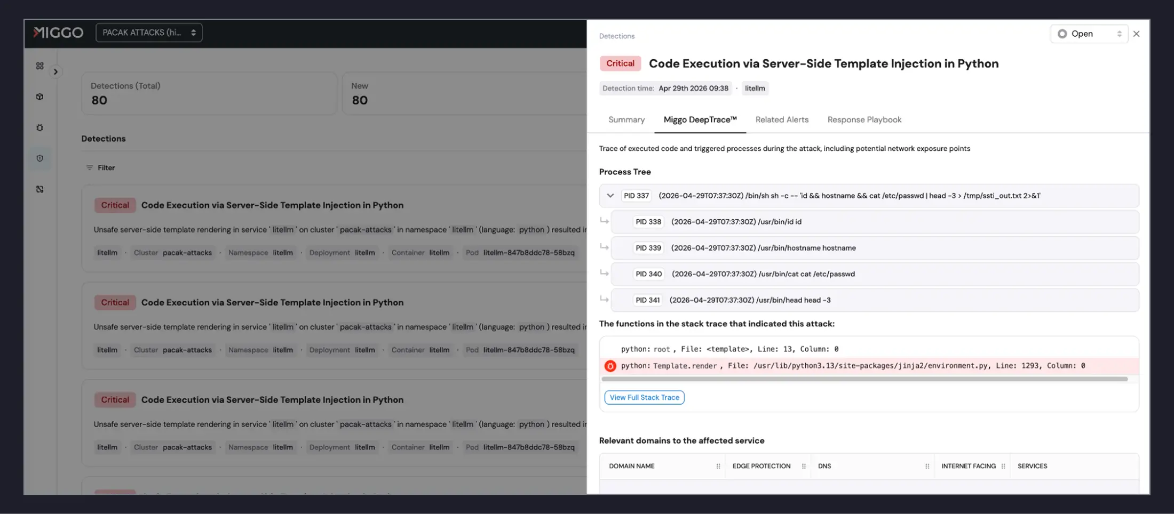The height and width of the screenshot is (514, 1174).
Task: Open the Open status dropdown
Action: tap(1089, 34)
